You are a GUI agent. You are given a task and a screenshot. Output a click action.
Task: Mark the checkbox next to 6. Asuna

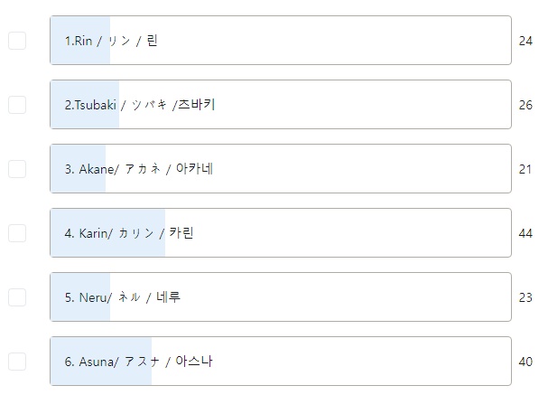17,362
